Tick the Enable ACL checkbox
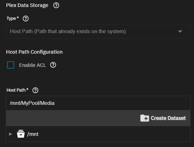The width and height of the screenshot is (194, 147). pyautogui.click(x=11, y=65)
